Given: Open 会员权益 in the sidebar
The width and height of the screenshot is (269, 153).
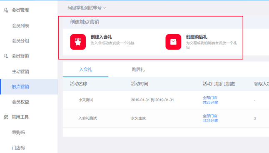Looking at the screenshot, I should [x=20, y=102].
